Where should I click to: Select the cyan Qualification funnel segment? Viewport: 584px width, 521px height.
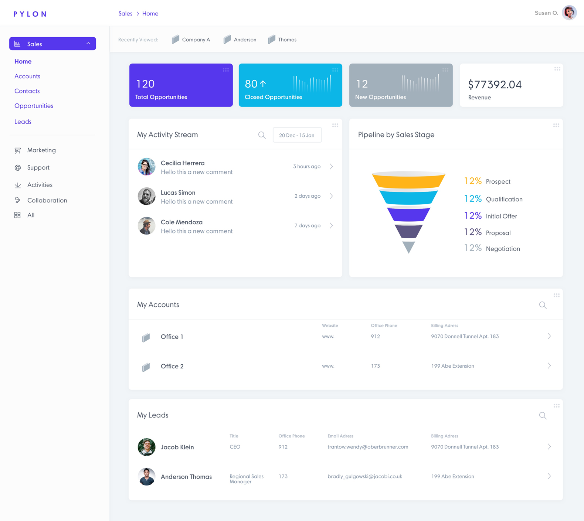408,197
